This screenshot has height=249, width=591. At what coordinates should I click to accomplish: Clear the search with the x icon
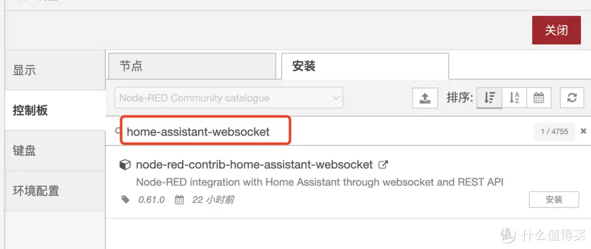[583, 131]
